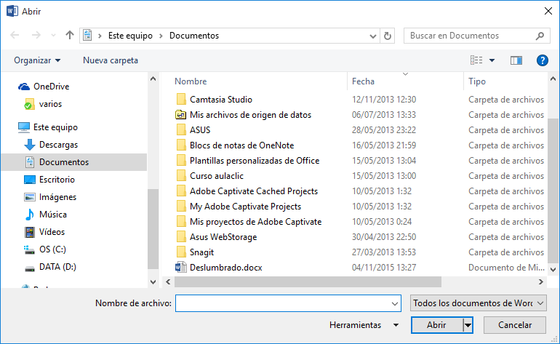This screenshot has height=344, width=560.
Task: Select the Camtasia Studio folder
Action: tap(220, 100)
